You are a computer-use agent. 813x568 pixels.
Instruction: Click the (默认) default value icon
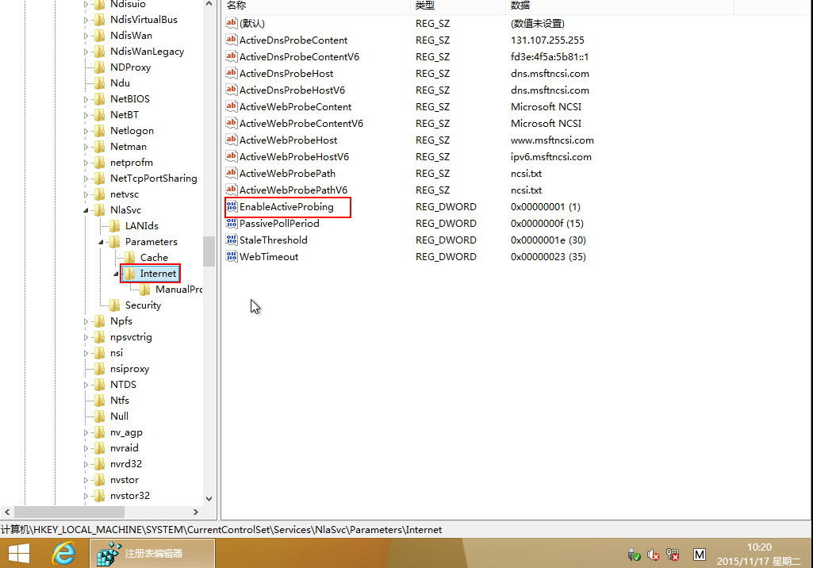(232, 24)
